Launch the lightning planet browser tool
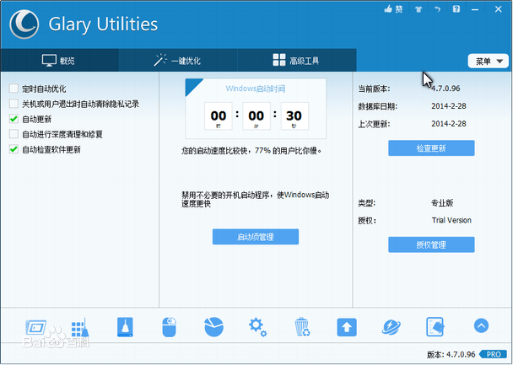 tap(391, 327)
